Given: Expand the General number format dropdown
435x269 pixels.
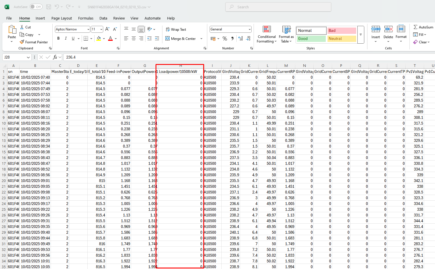Looking at the screenshot, I should tap(249, 29).
